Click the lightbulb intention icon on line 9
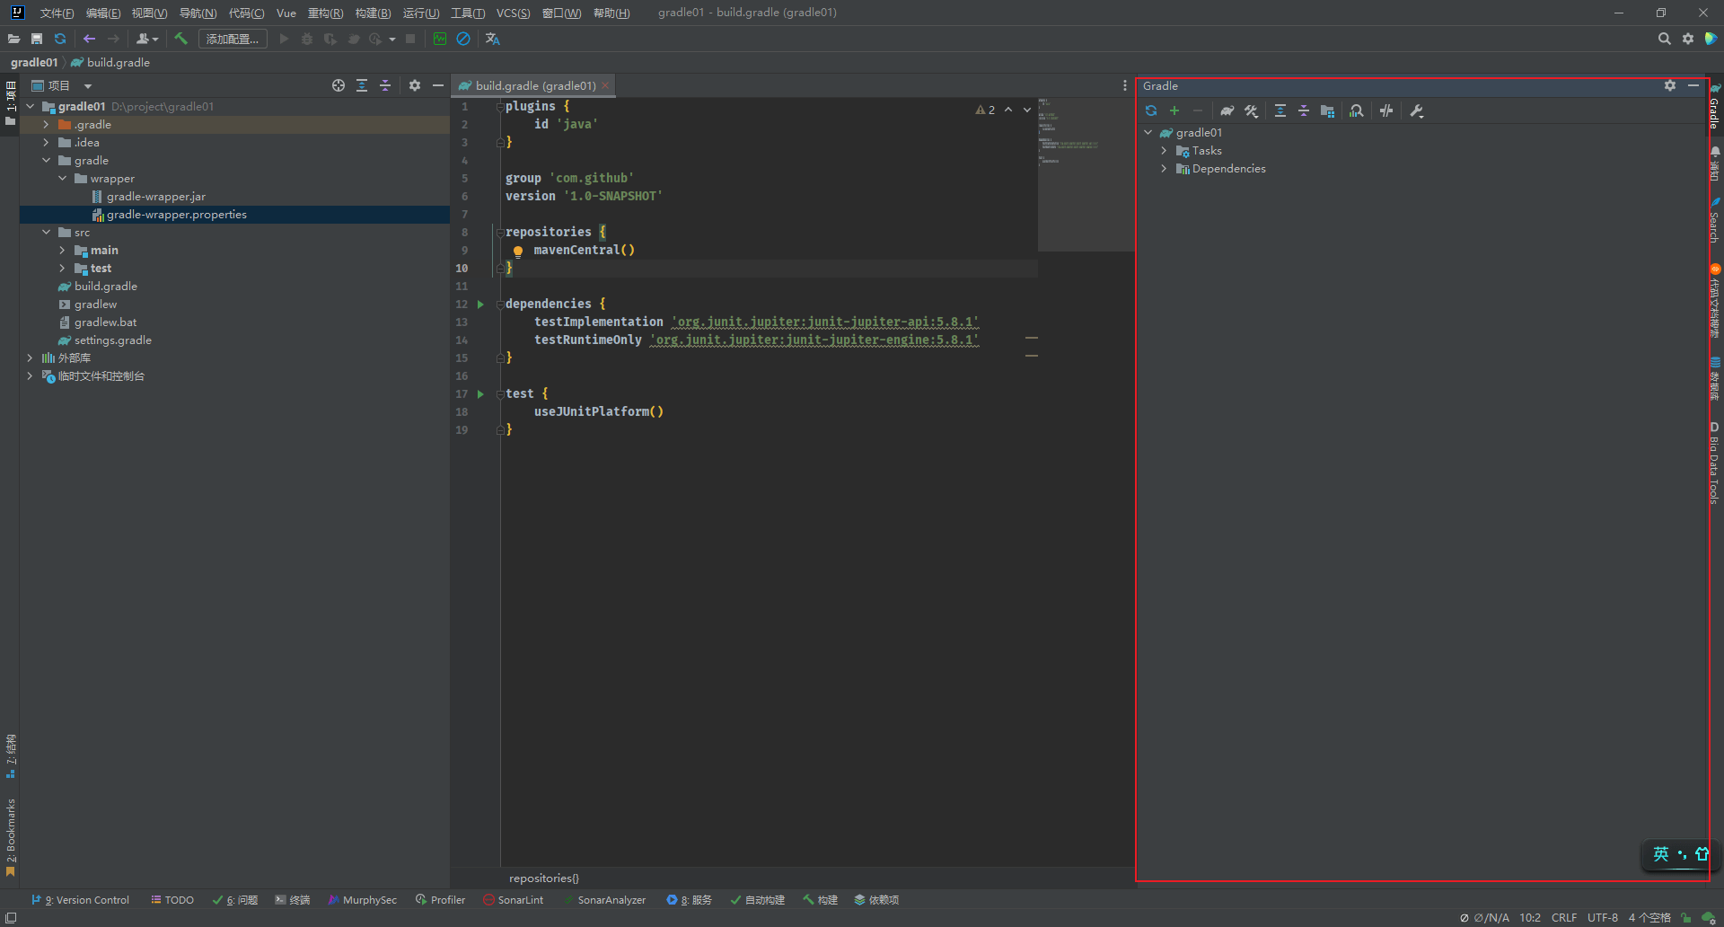The height and width of the screenshot is (927, 1724). point(518,251)
